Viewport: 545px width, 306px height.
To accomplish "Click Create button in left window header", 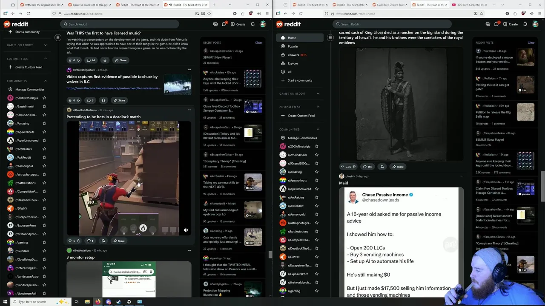I will pyautogui.click(x=238, y=24).
